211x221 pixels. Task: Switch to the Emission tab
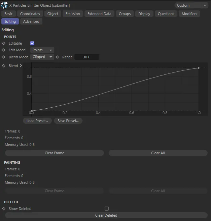73,14
